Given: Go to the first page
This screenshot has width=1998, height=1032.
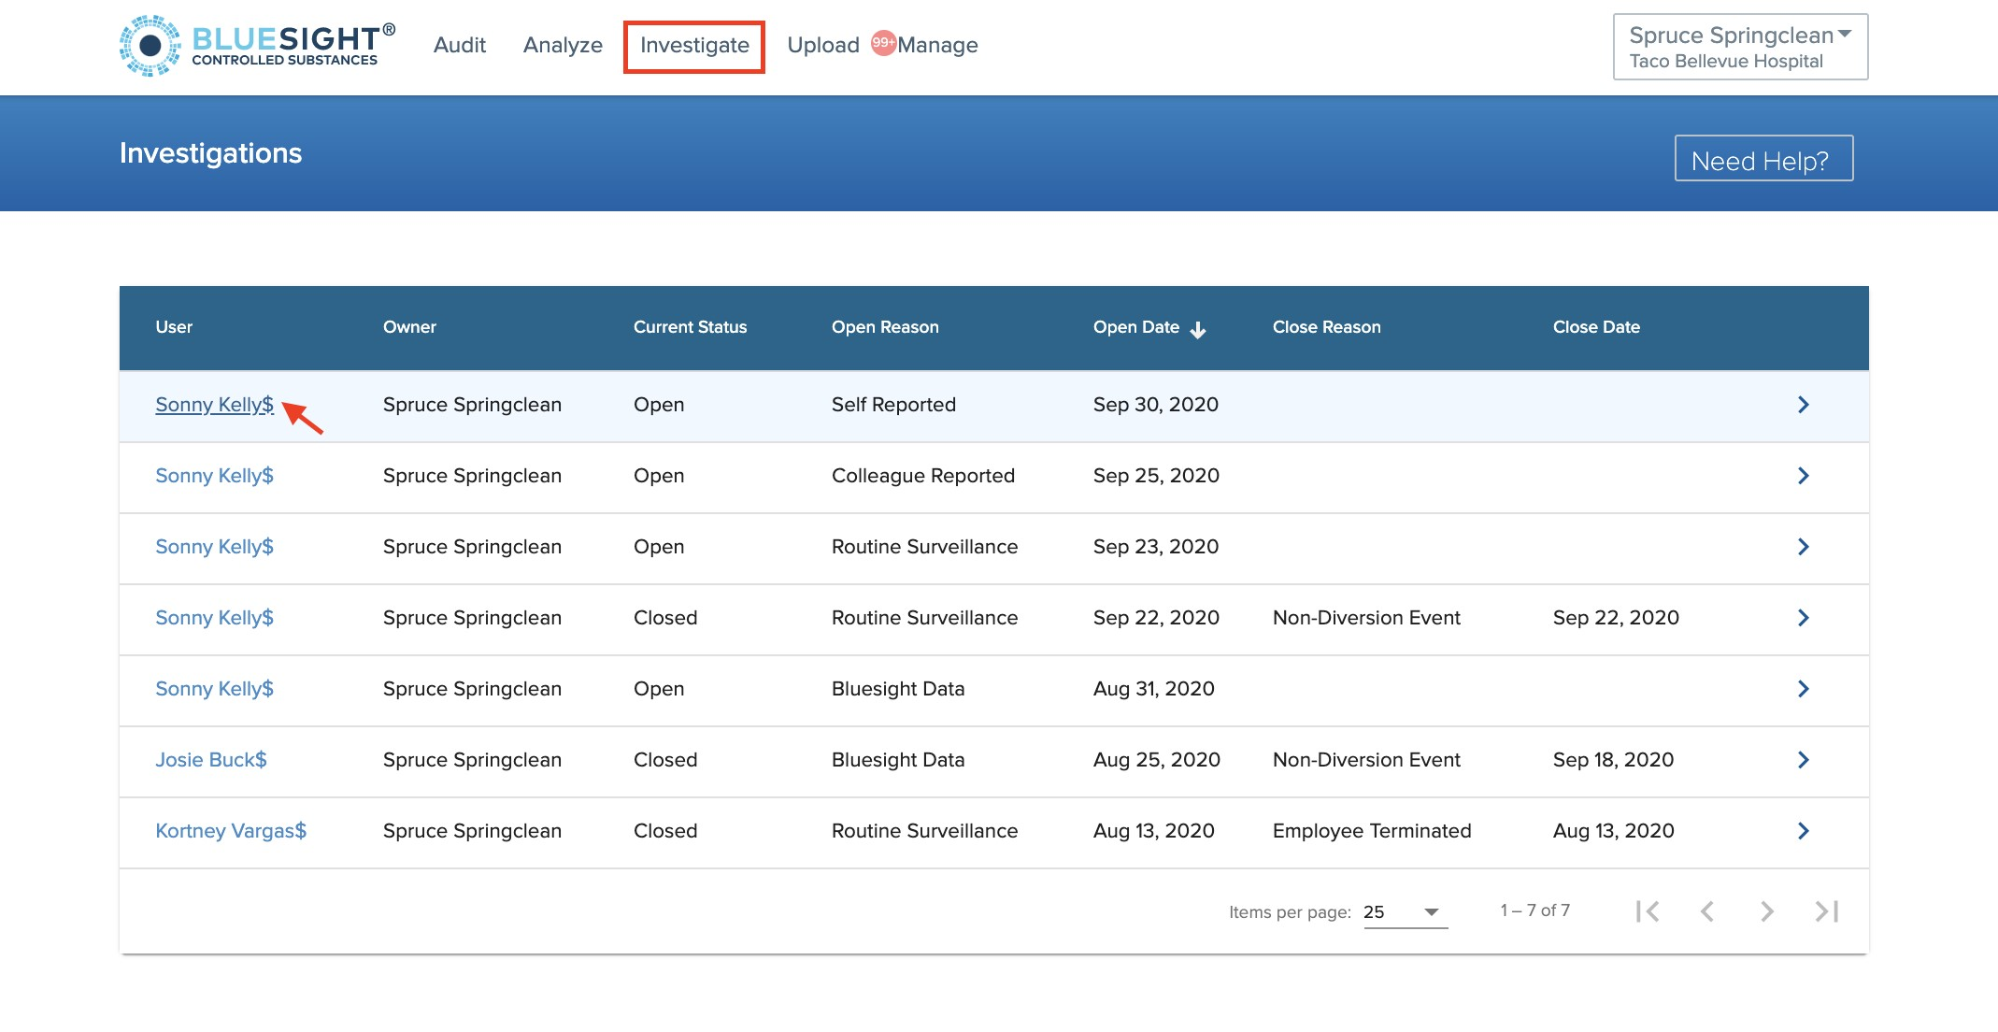Looking at the screenshot, I should pos(1648,911).
